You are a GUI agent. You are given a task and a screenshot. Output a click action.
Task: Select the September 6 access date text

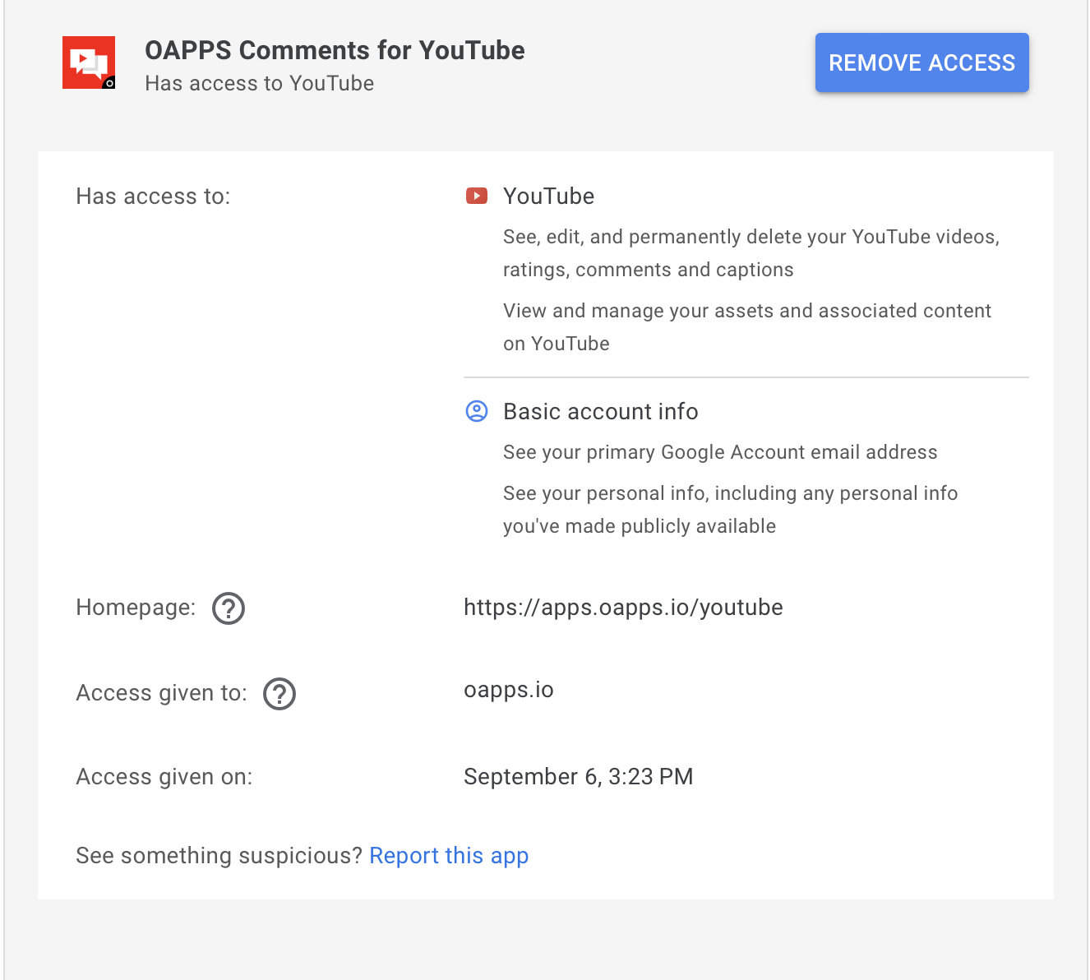(x=579, y=776)
